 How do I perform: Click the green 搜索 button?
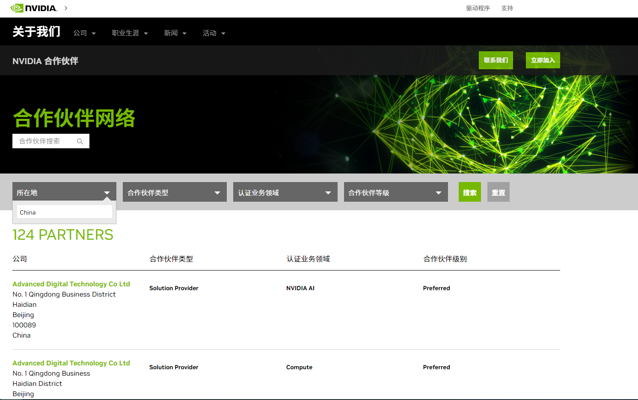click(x=470, y=192)
